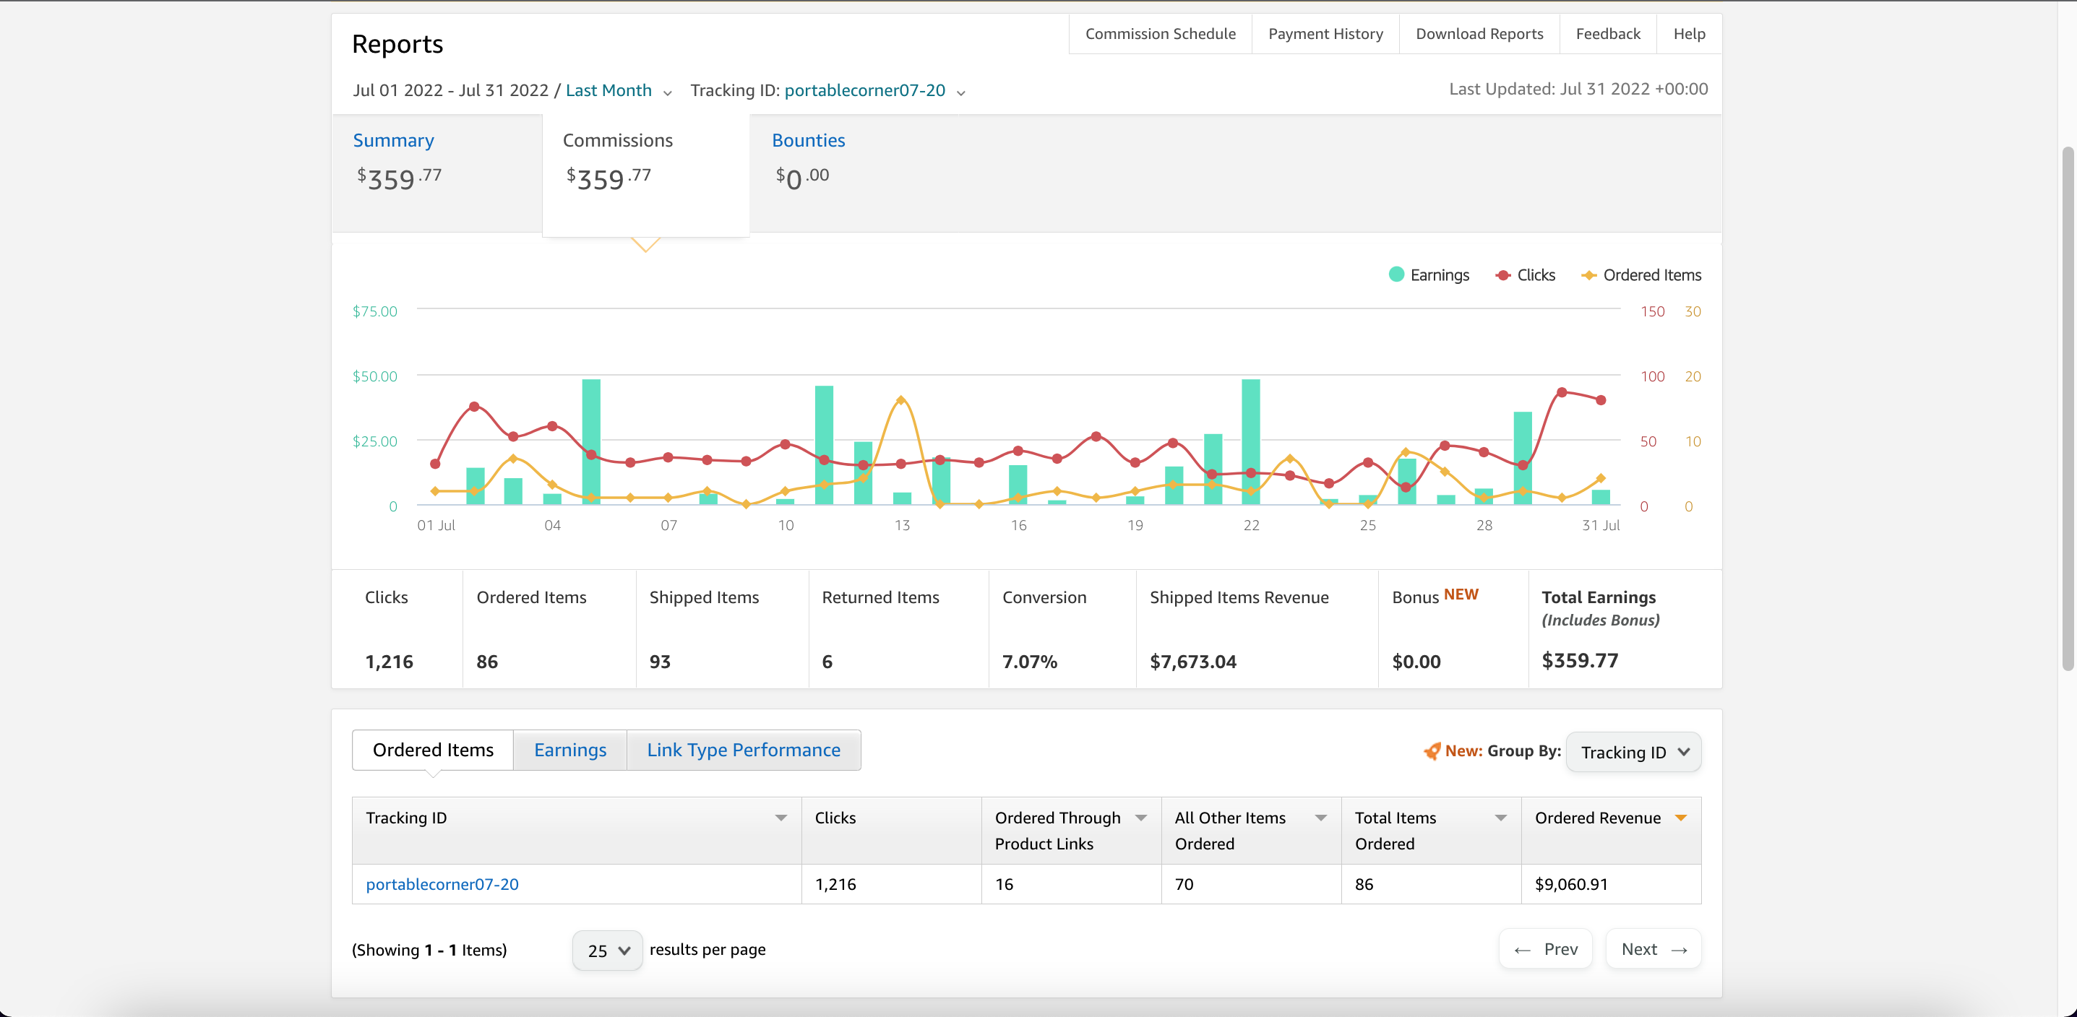Open the Group By Tracking ID dropdown
The image size is (2077, 1017).
click(1633, 752)
